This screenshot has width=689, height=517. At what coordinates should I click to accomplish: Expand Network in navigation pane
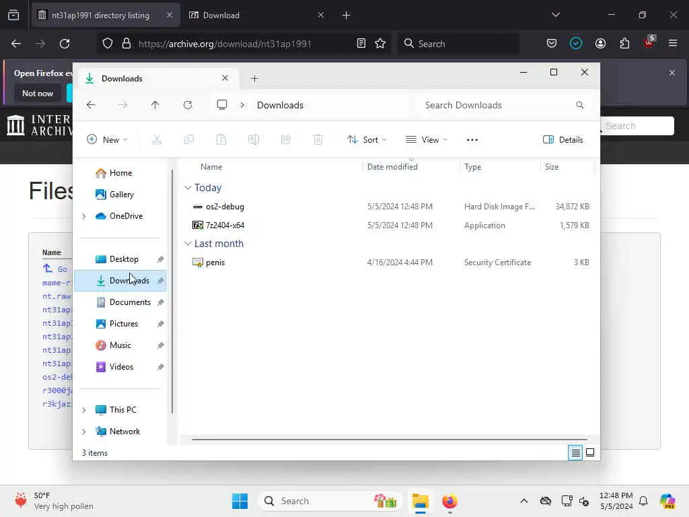84,432
